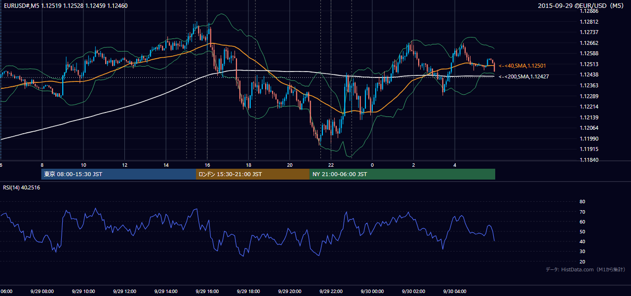The width and height of the screenshot is (631, 296).
Task: Click RSI scale level 80
Action: point(582,202)
